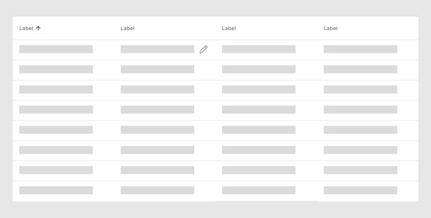Select the sixth row's third column cell
431x218 pixels.
pyautogui.click(x=259, y=150)
